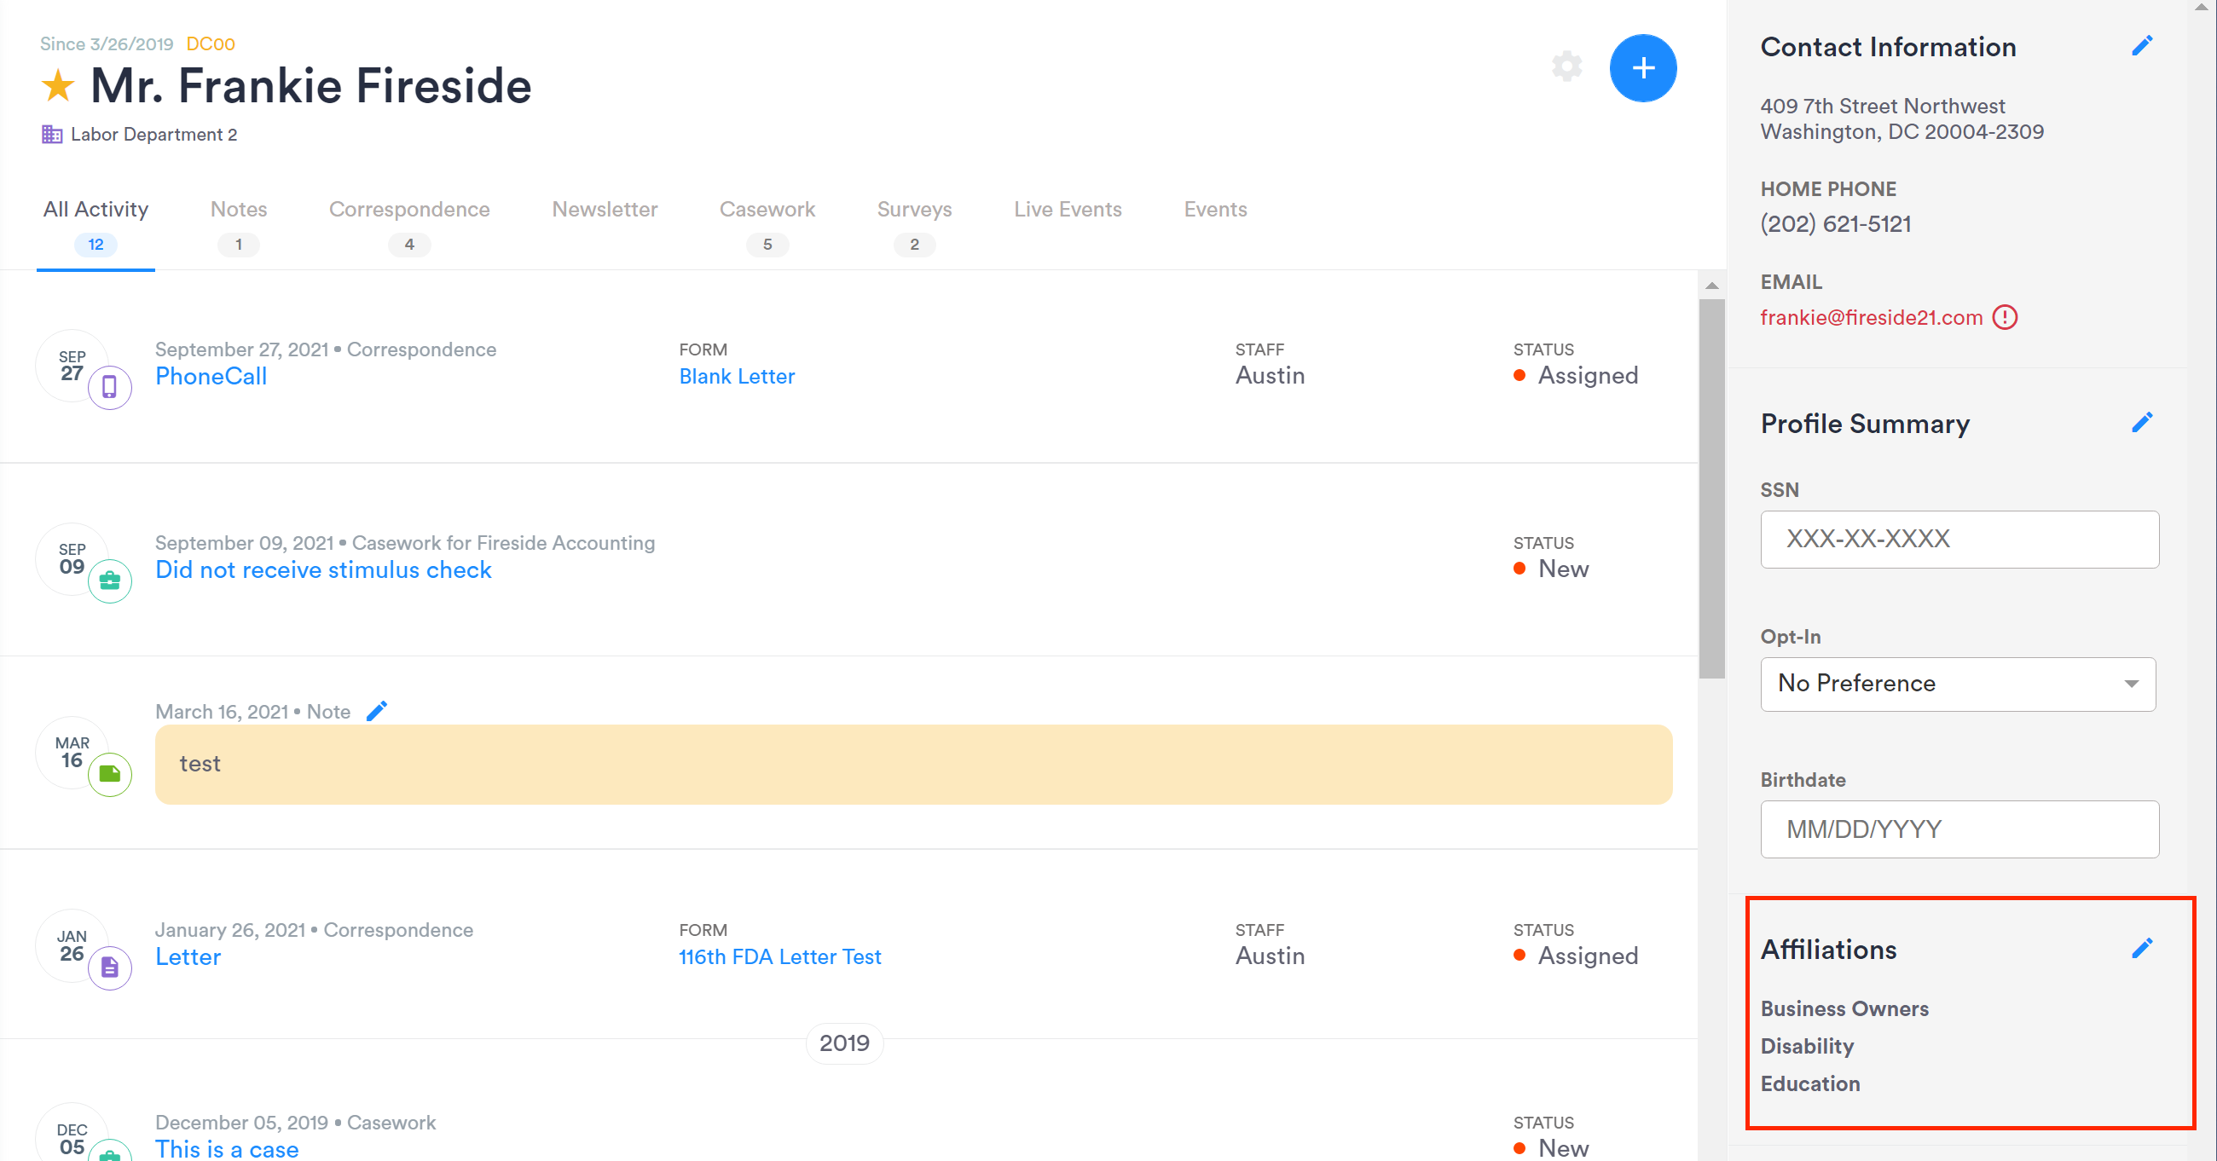
Task: Click the star icon beside Mr. Frankie Fireside
Action: 57,85
